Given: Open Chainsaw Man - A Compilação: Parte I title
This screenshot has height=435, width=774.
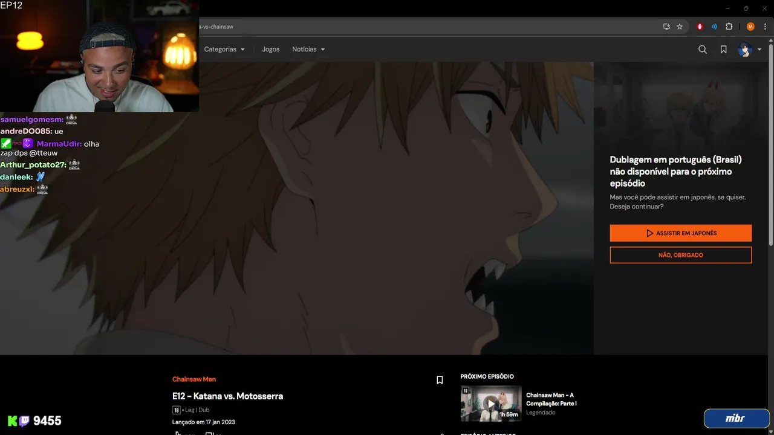Looking at the screenshot, I should coord(551,399).
